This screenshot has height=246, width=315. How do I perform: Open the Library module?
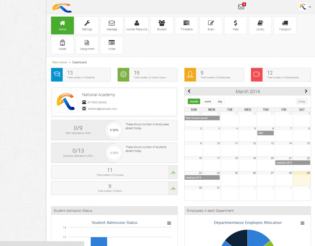[x=260, y=25]
